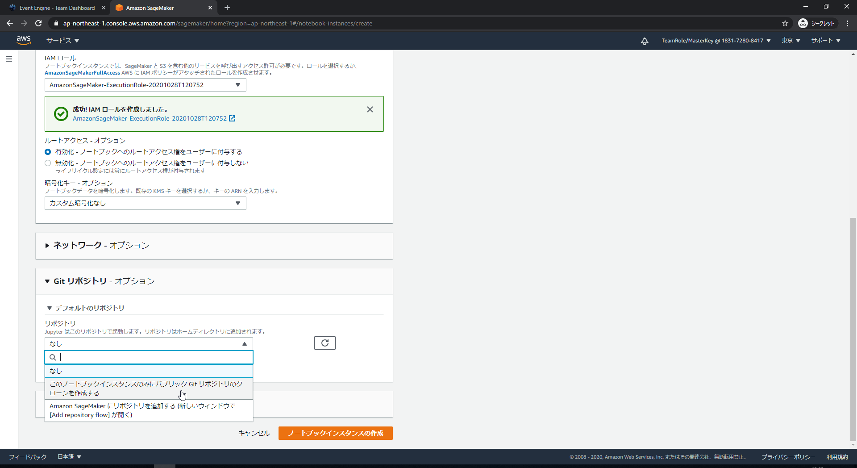Click the キャンセル button
This screenshot has width=857, height=468.
pos(254,433)
